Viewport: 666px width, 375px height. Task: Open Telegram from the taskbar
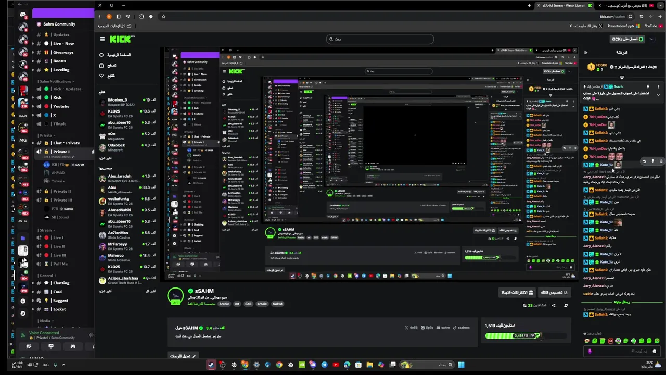coord(324,365)
